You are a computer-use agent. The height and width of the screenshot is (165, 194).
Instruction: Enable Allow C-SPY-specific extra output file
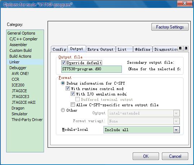73,105
